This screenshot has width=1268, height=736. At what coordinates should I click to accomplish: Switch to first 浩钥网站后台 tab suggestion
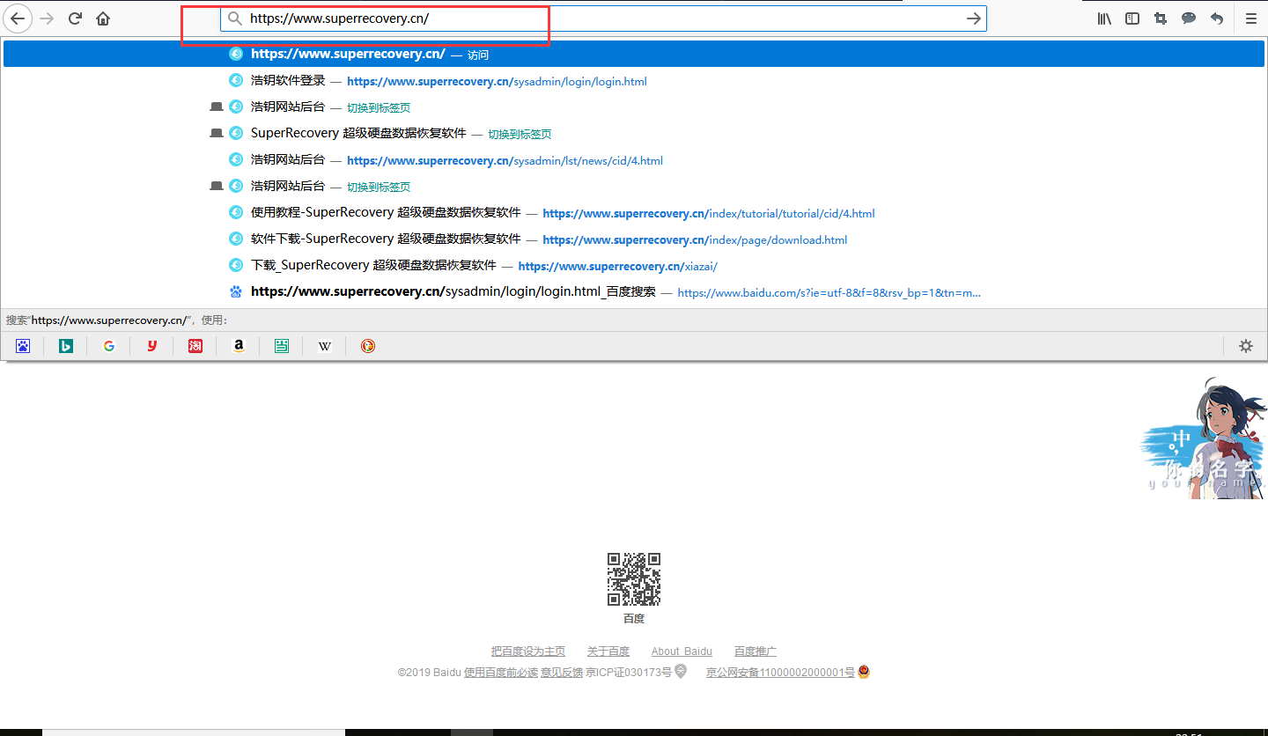(x=634, y=107)
